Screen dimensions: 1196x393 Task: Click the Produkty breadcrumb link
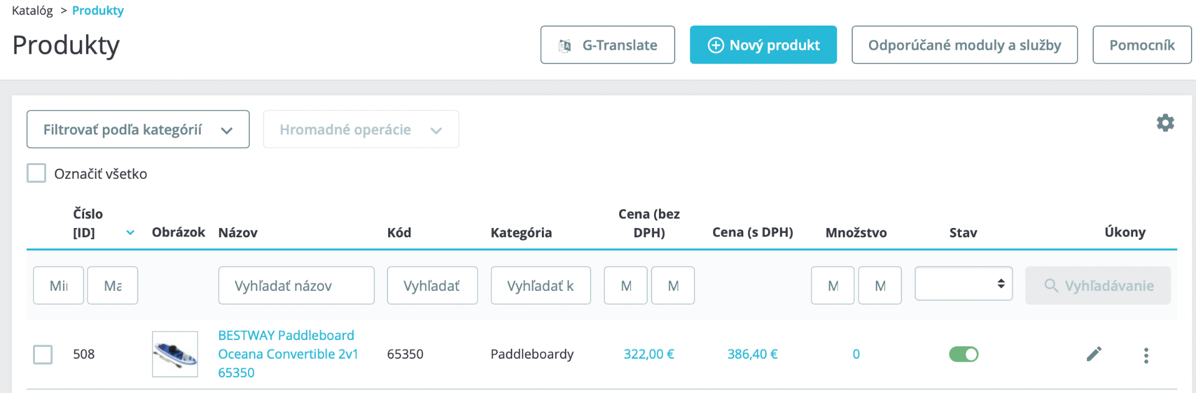98,11
